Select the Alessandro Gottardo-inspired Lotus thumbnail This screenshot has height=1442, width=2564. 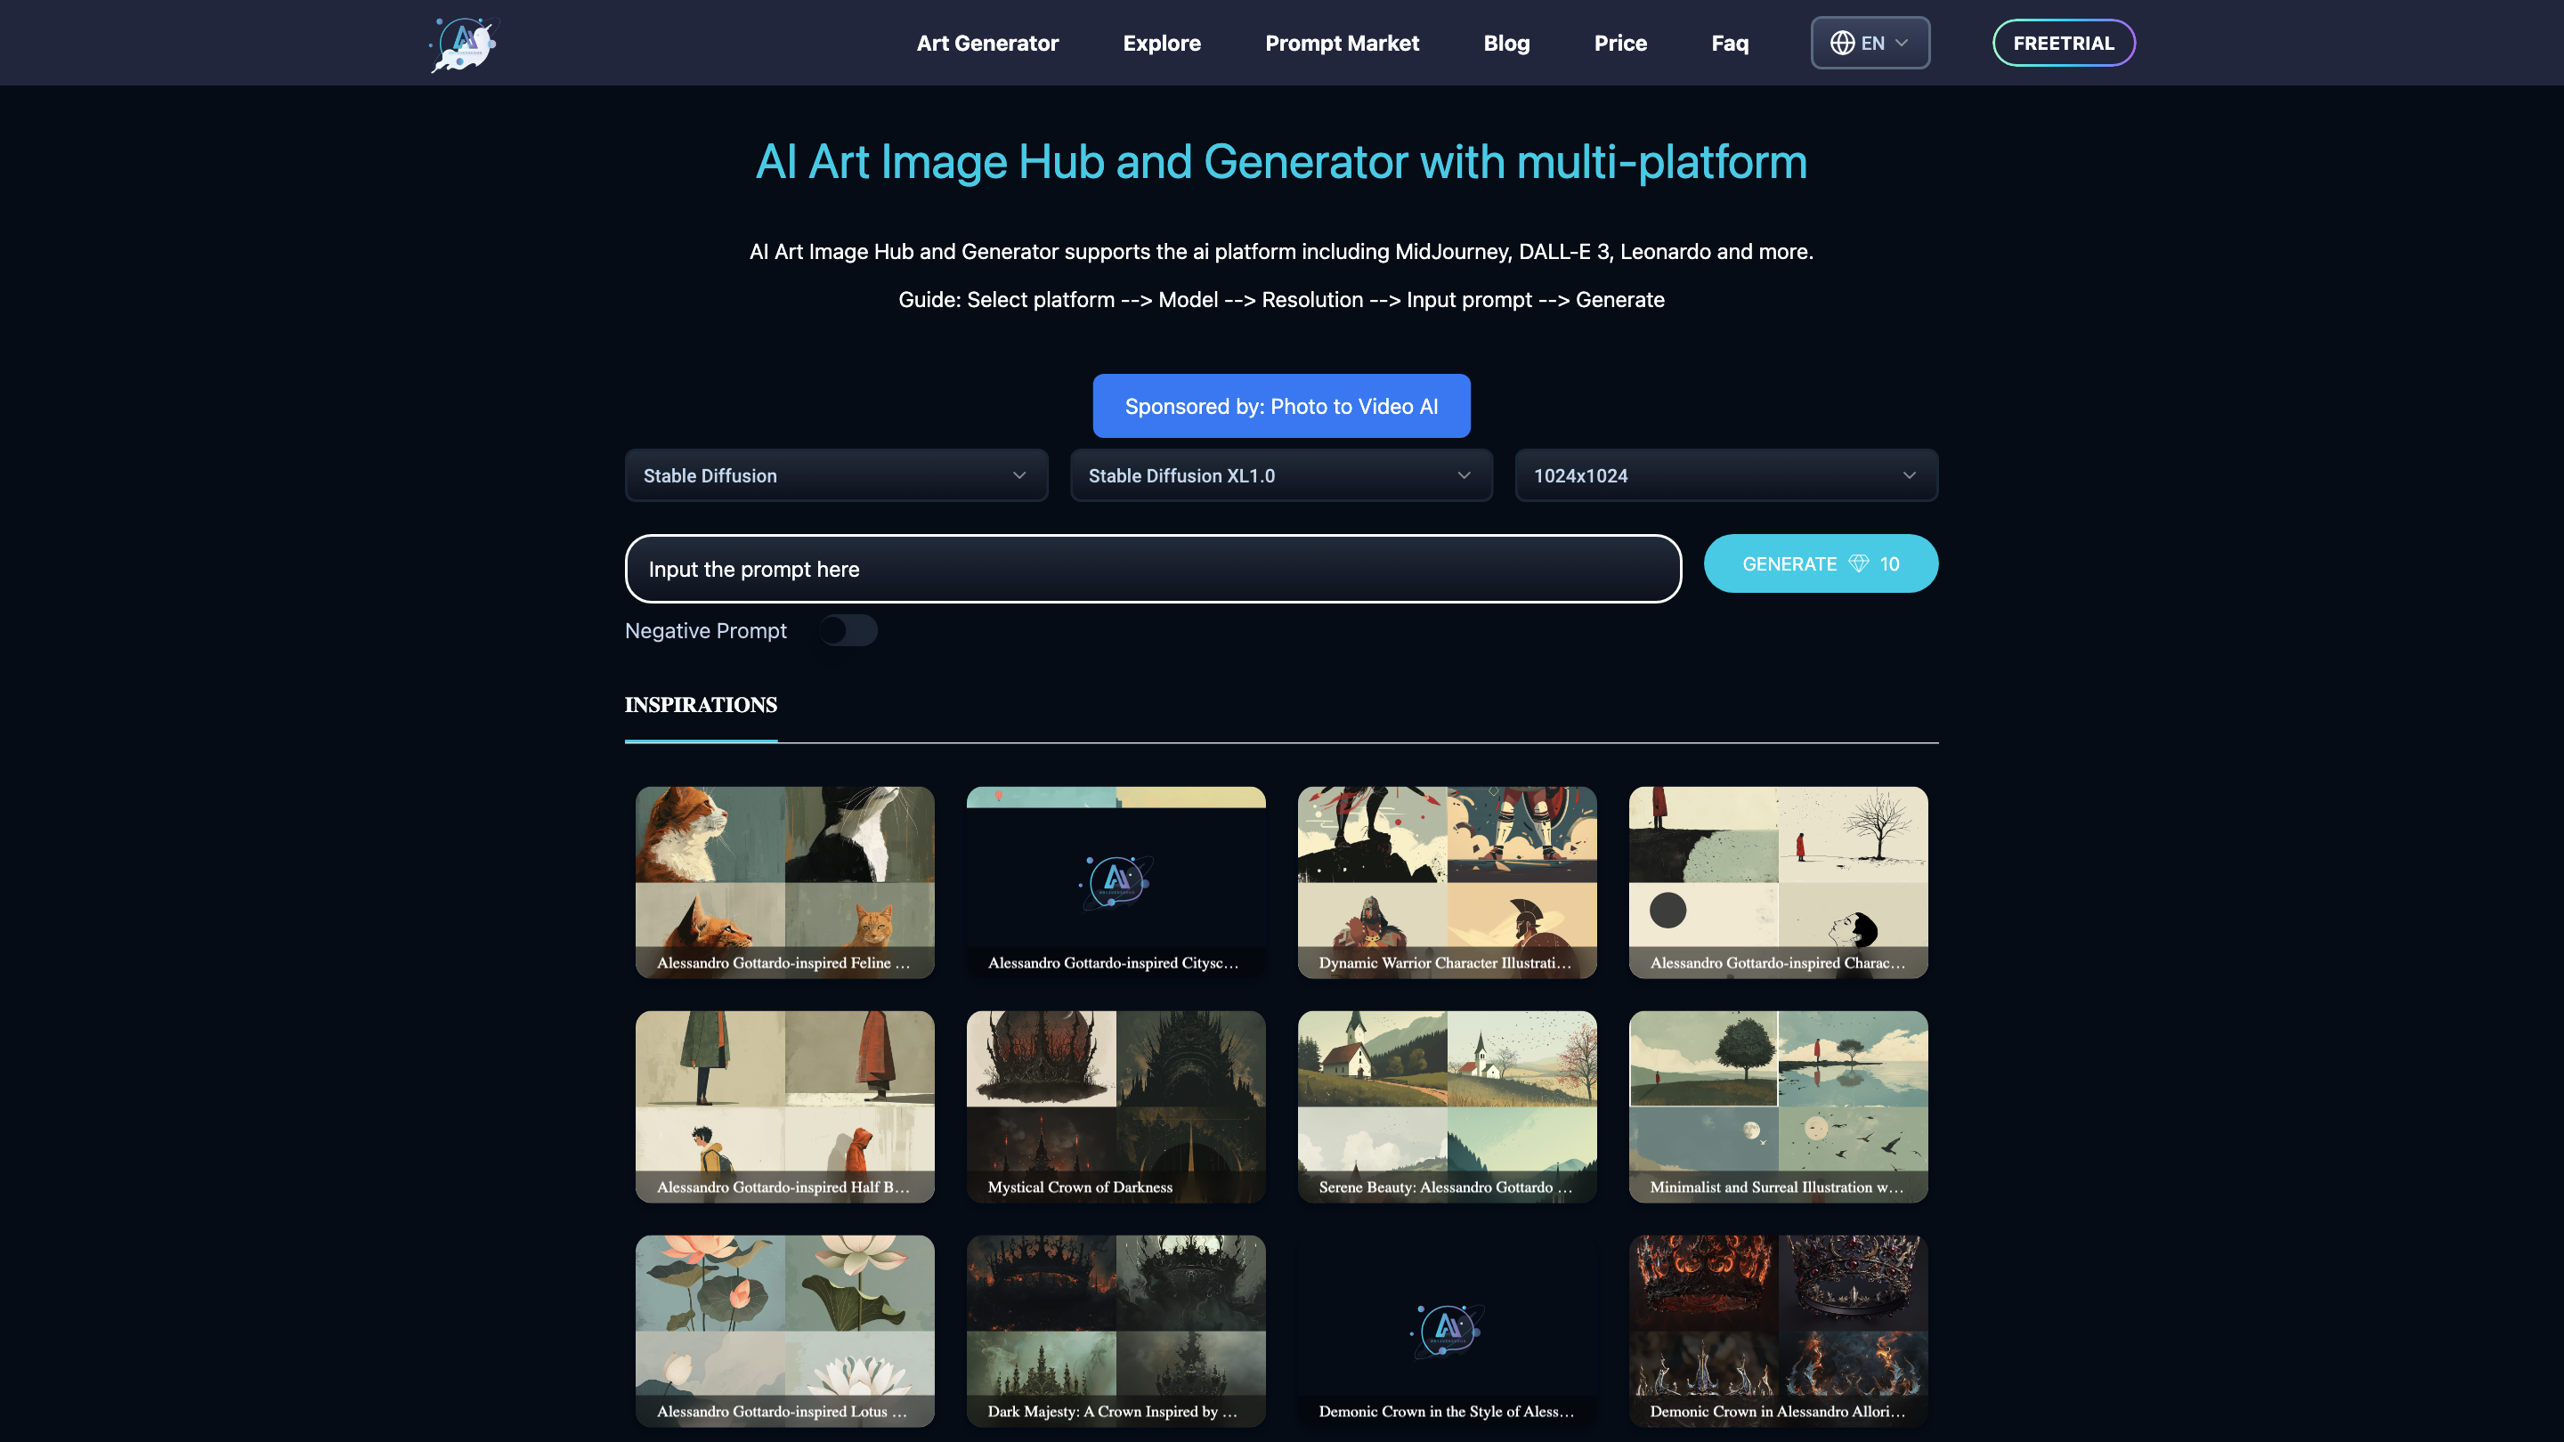coord(784,1331)
